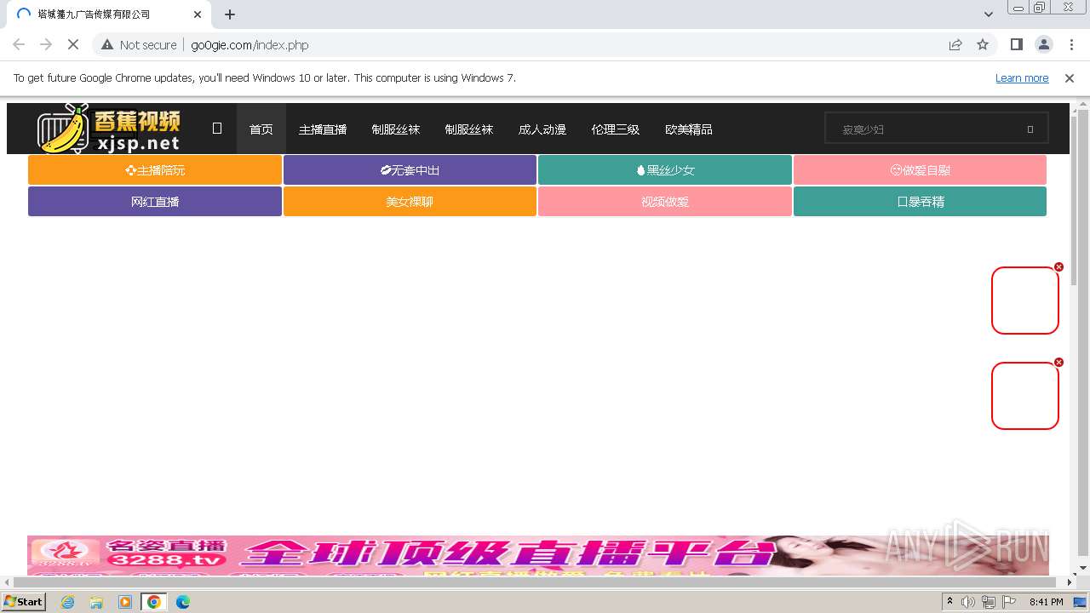Open Microsoft Edge from the taskbar
This screenshot has width=1090, height=613.
tap(182, 602)
